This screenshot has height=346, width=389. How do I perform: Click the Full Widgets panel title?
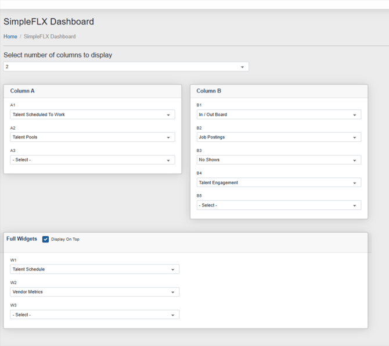[x=21, y=239]
